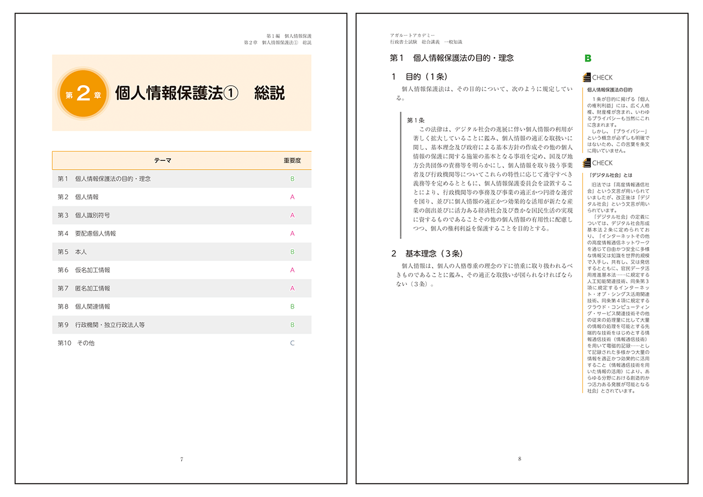Click the section heading 2 基本理念（3条）
This screenshot has height=497, width=703.
(427, 254)
